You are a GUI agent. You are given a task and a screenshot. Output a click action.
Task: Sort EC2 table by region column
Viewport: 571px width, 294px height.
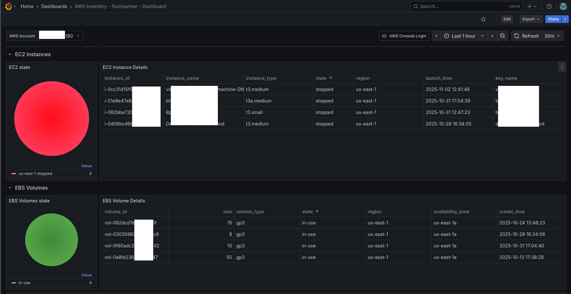(x=363, y=78)
